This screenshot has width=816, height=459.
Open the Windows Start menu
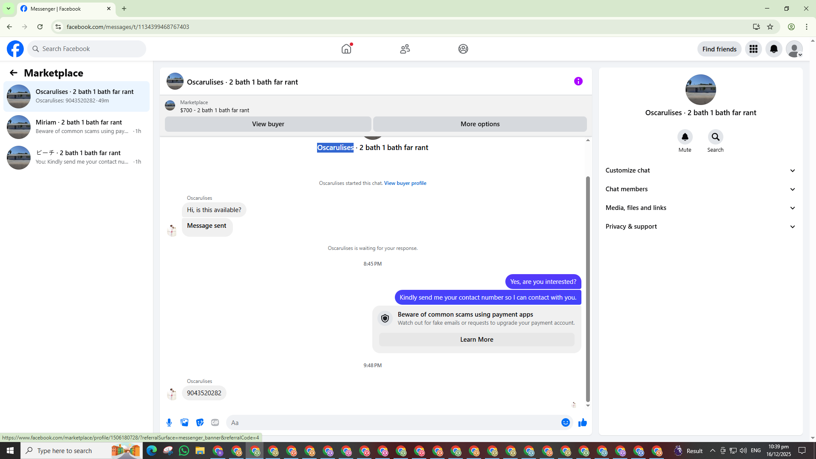pos(10,450)
